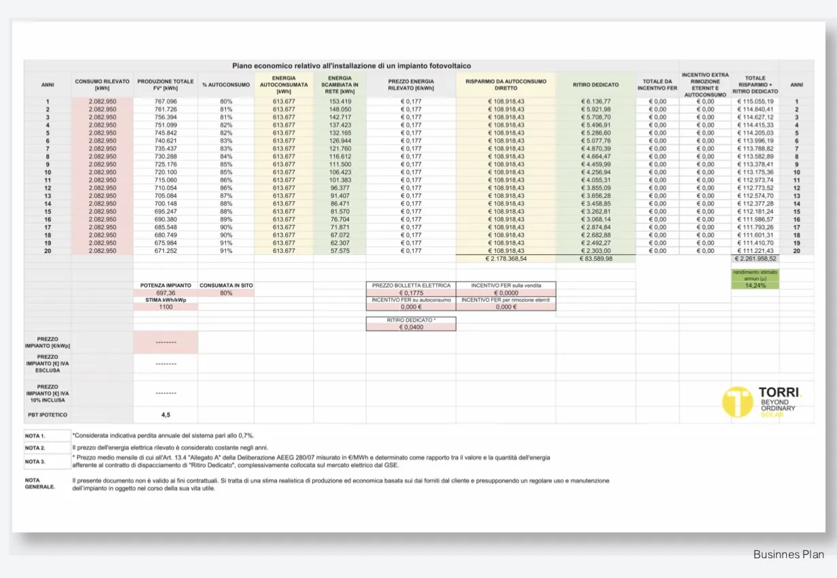
Task: Click the 'ENERGIA AUTOCONSUMATA [kWh]' header
Action: coord(284,84)
